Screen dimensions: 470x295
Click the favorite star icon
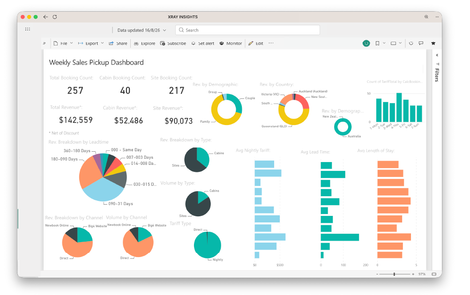pyautogui.click(x=433, y=43)
